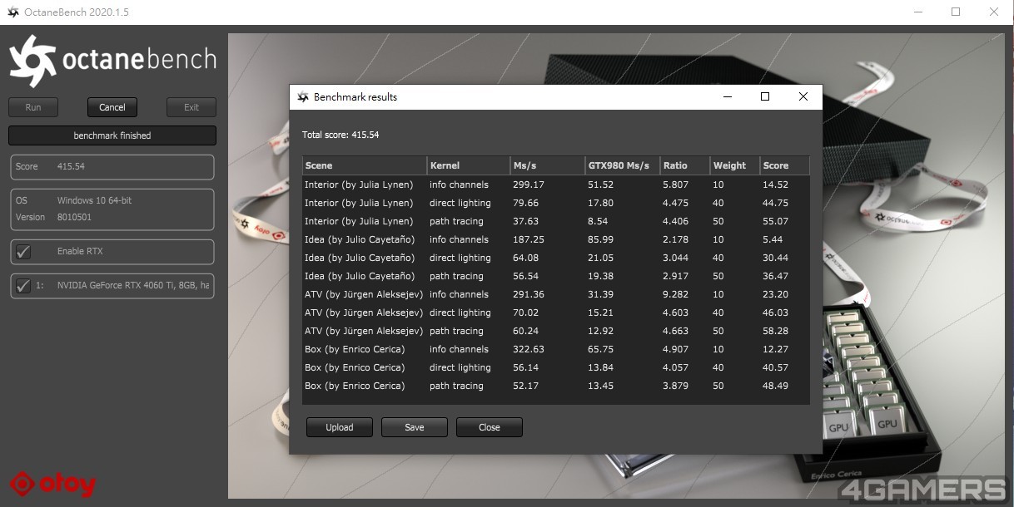Close the Benchmark results dialog with X
Screen dimensions: 1014x507
coord(803,96)
